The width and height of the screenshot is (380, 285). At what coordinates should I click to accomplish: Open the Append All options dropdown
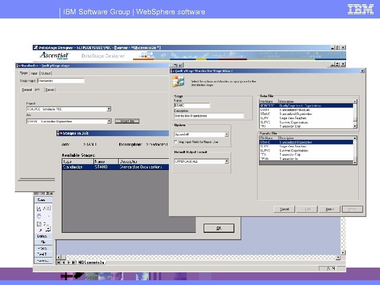pos(226,134)
